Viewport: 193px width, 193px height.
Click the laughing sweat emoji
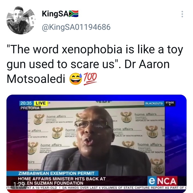(x=76, y=79)
